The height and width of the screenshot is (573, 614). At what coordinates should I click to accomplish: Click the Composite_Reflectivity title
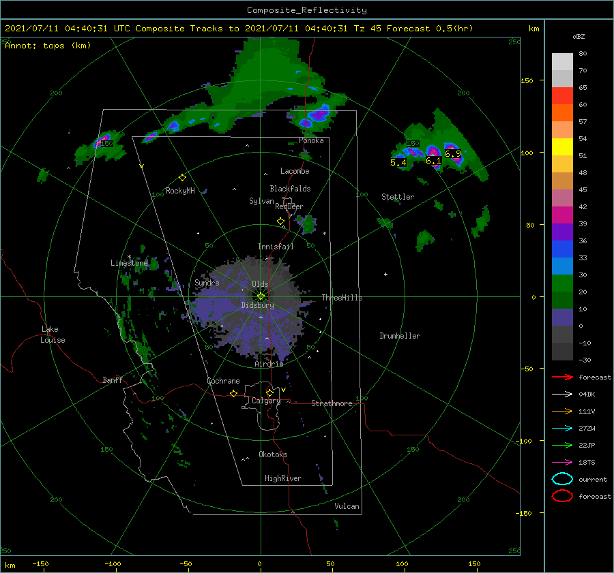(307, 10)
